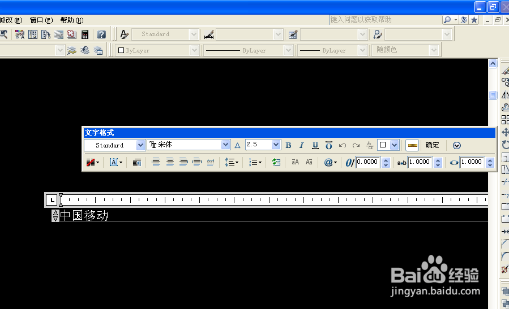This screenshot has width=509, height=309.
Task: Click the Insert Field icon
Action: pos(276,162)
